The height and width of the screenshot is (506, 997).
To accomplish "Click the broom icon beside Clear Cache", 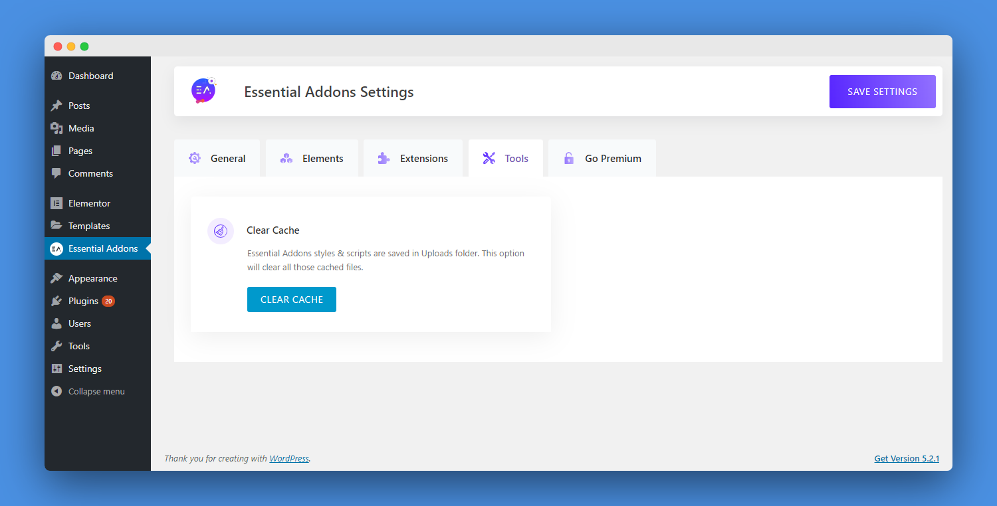I will (221, 231).
